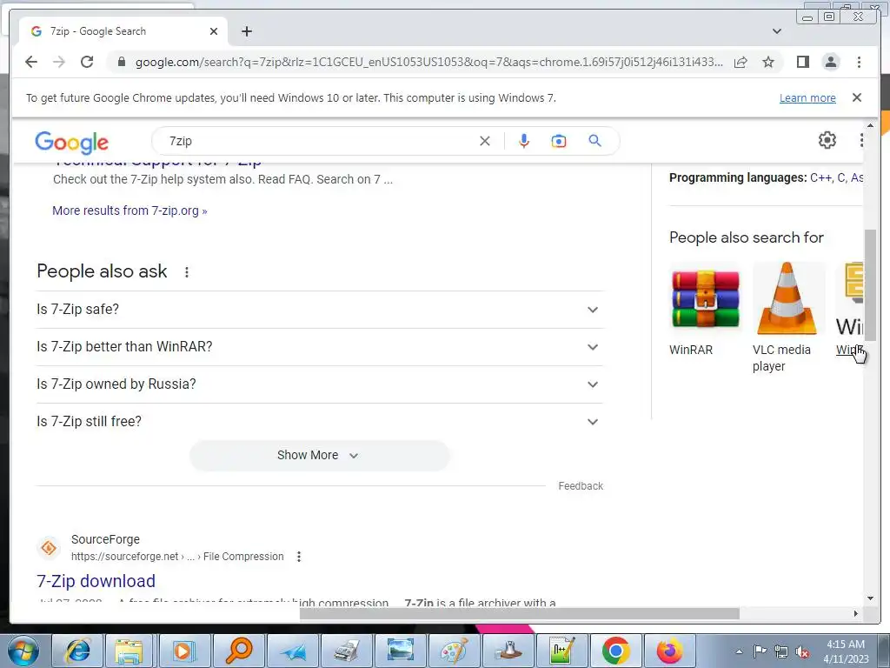Click the address bar URL
The height and width of the screenshot is (668, 890).
429,62
